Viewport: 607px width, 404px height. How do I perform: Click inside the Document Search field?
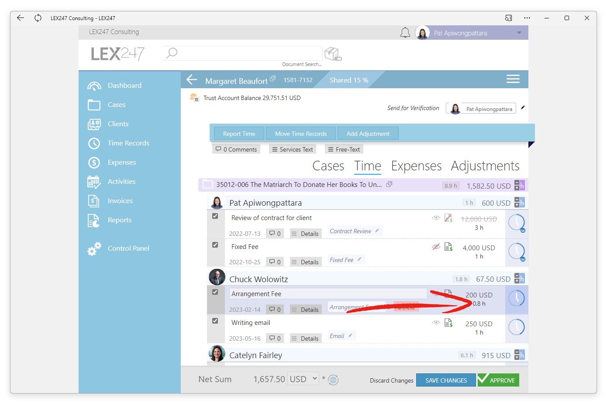point(242,53)
